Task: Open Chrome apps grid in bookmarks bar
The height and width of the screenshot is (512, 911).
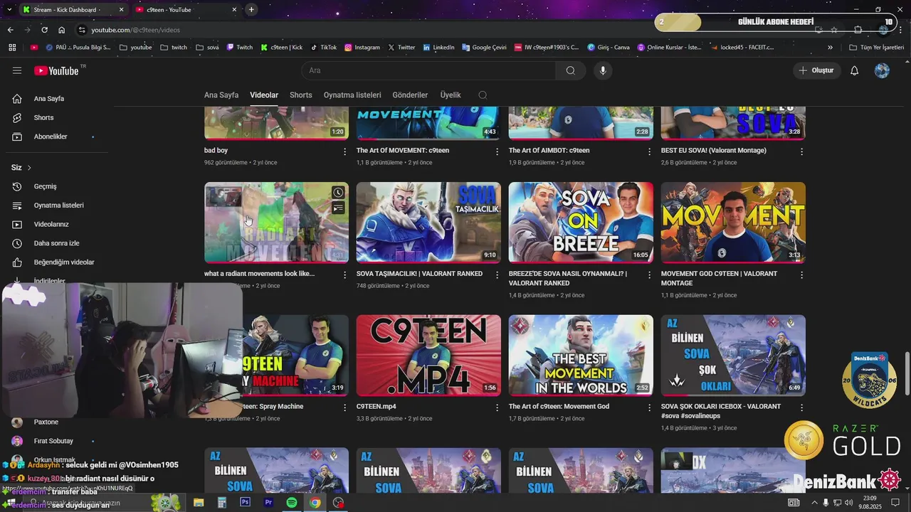Action: pos(12,48)
